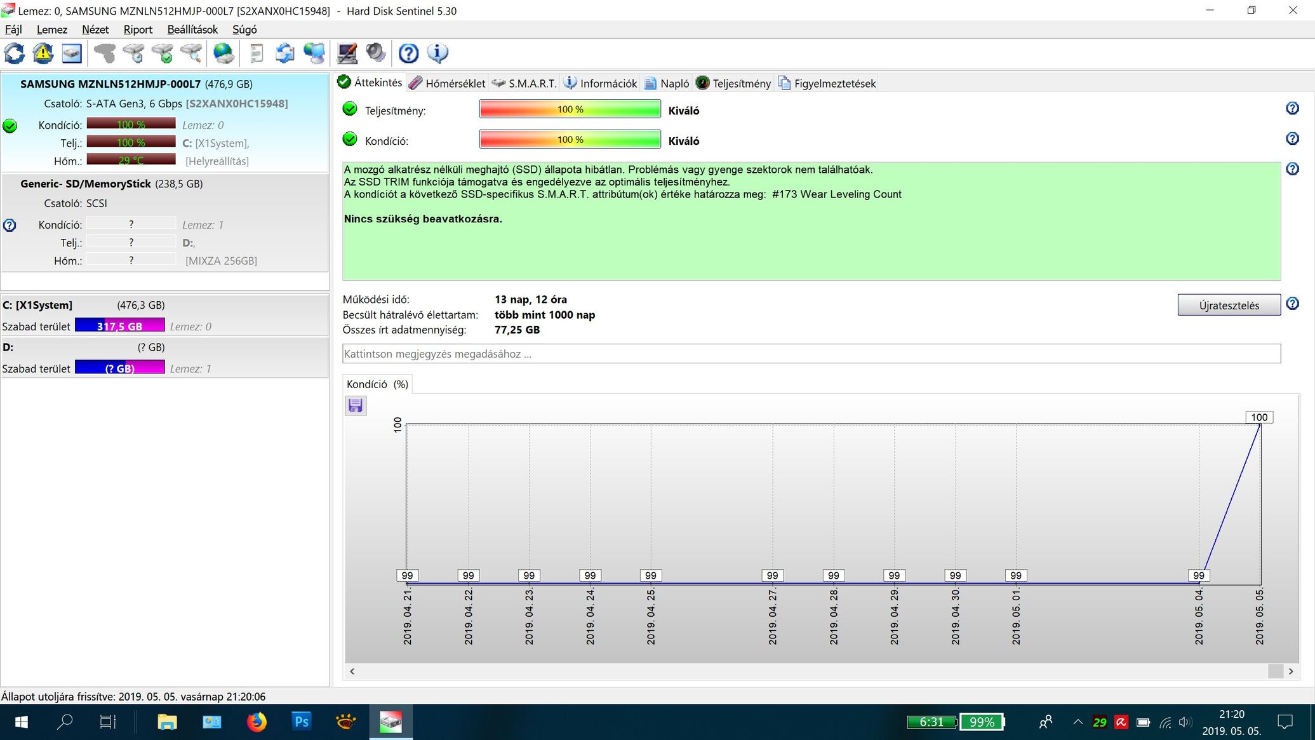This screenshot has height=740, width=1315.
Task: Click the 99 data point at 2019. 05. 04.
Action: [x=1198, y=575]
